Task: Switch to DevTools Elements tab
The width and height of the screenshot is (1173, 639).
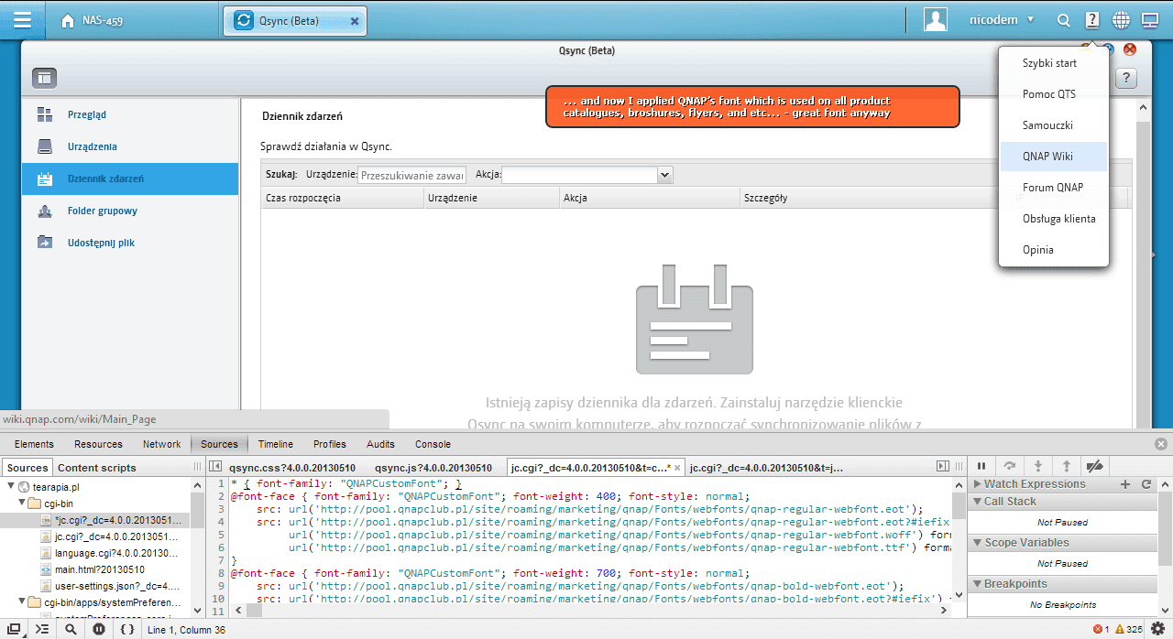Action: (x=34, y=444)
